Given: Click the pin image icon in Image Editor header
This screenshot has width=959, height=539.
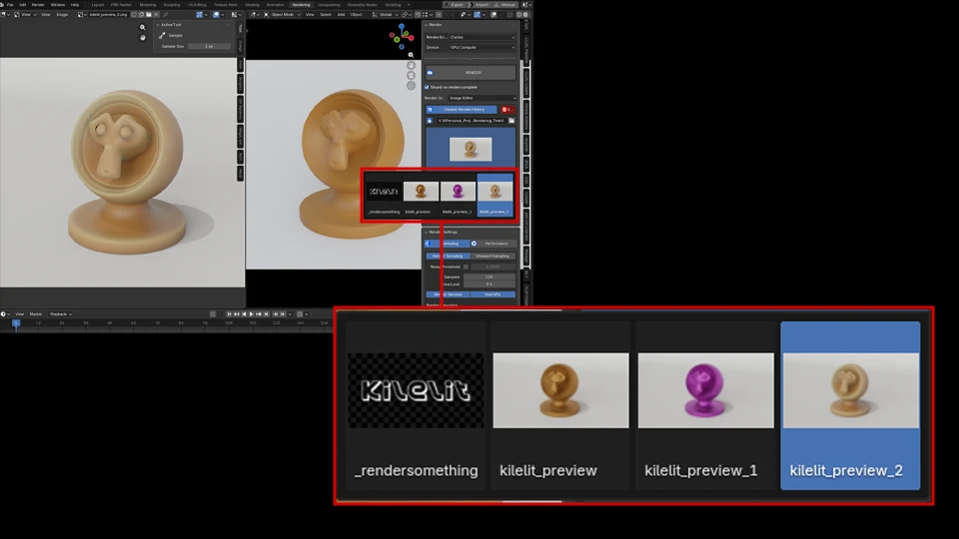Looking at the screenshot, I should coord(165,14).
